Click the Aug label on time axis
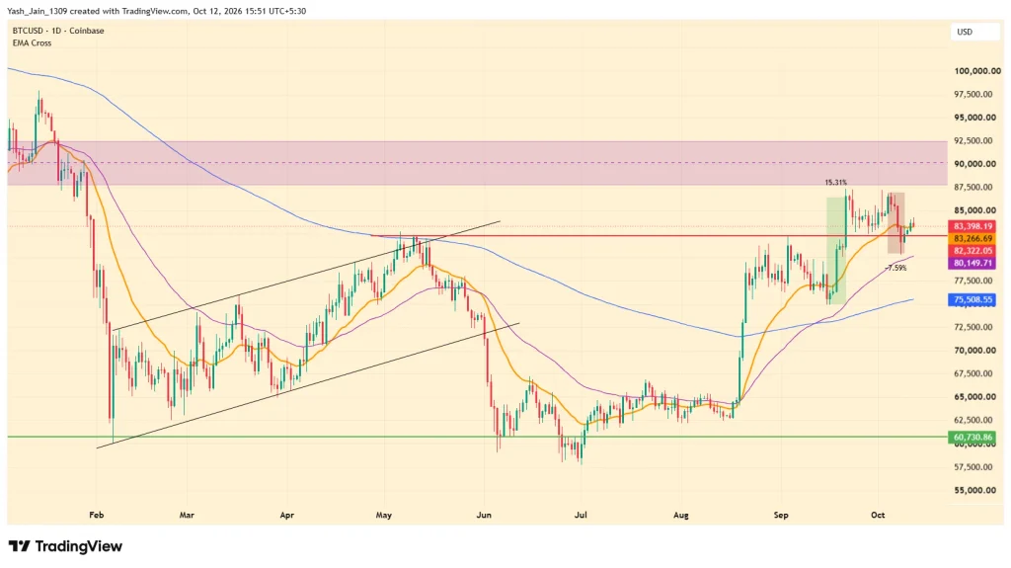This screenshot has height=568, width=1011. (681, 515)
